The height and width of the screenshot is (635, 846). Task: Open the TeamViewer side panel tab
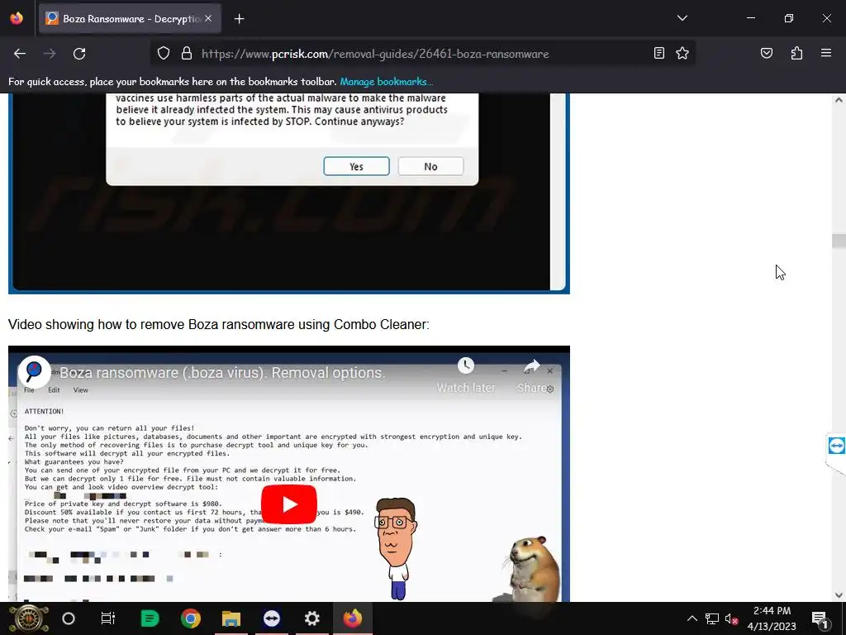point(836,446)
